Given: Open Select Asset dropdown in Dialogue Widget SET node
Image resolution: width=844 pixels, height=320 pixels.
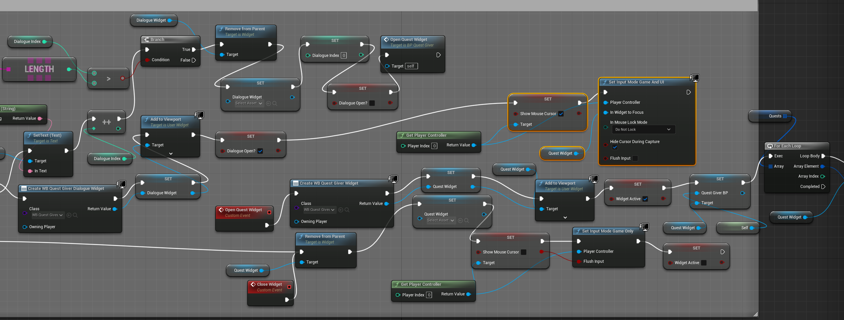Looking at the screenshot, I should tap(248, 103).
